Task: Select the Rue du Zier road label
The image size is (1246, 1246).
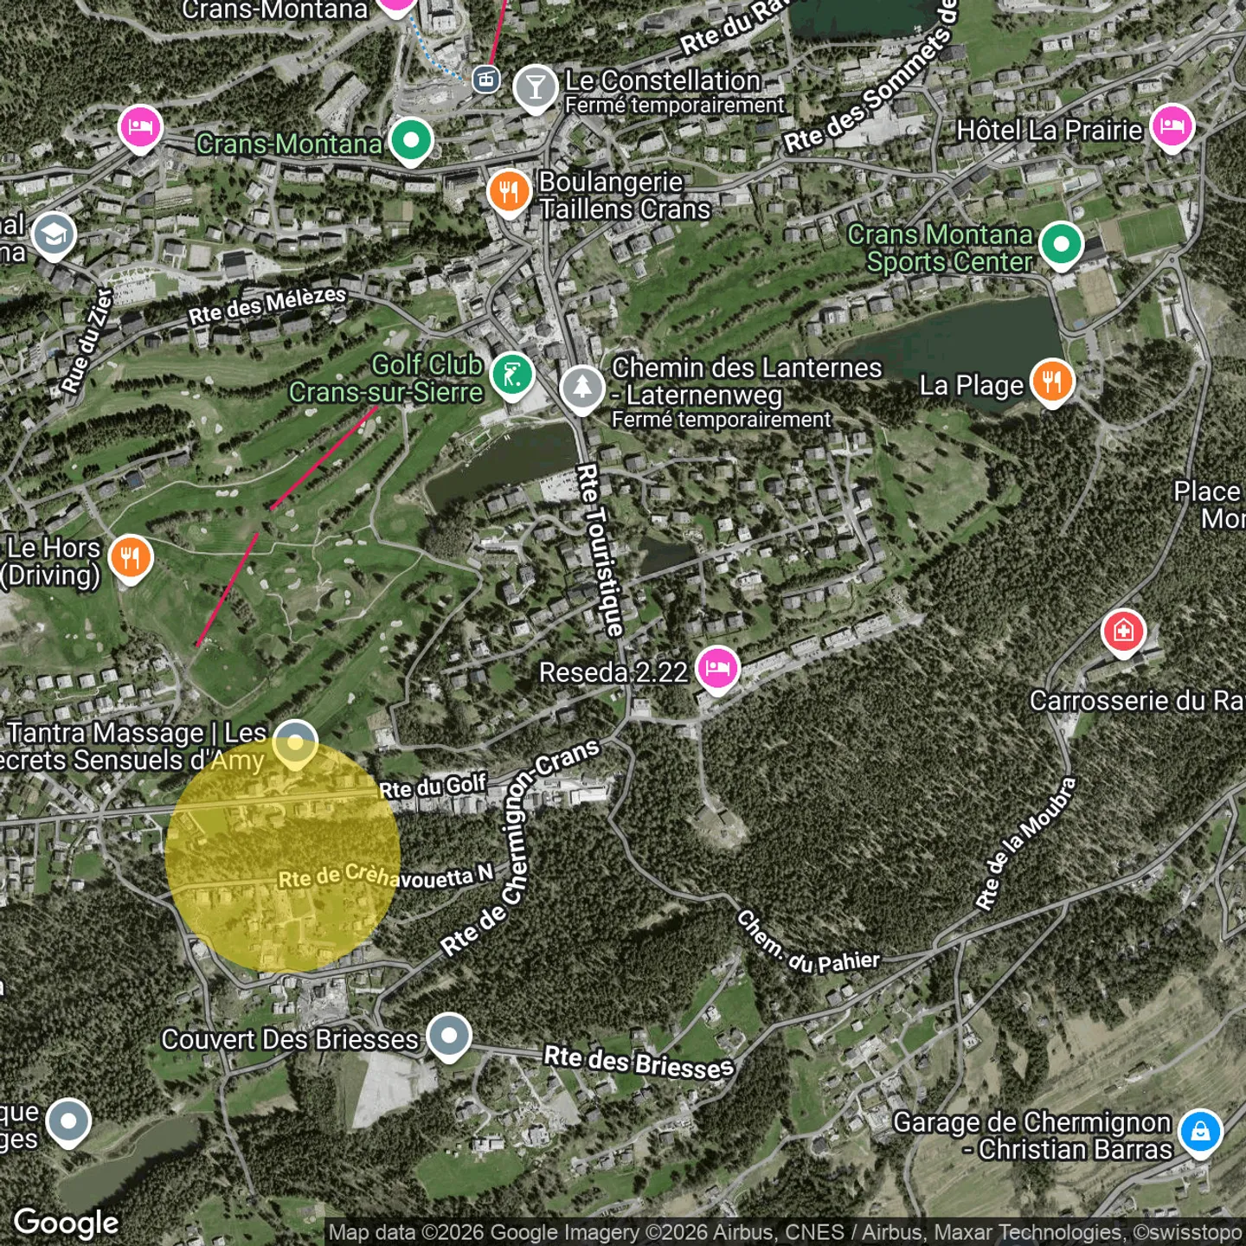Action: (87, 341)
